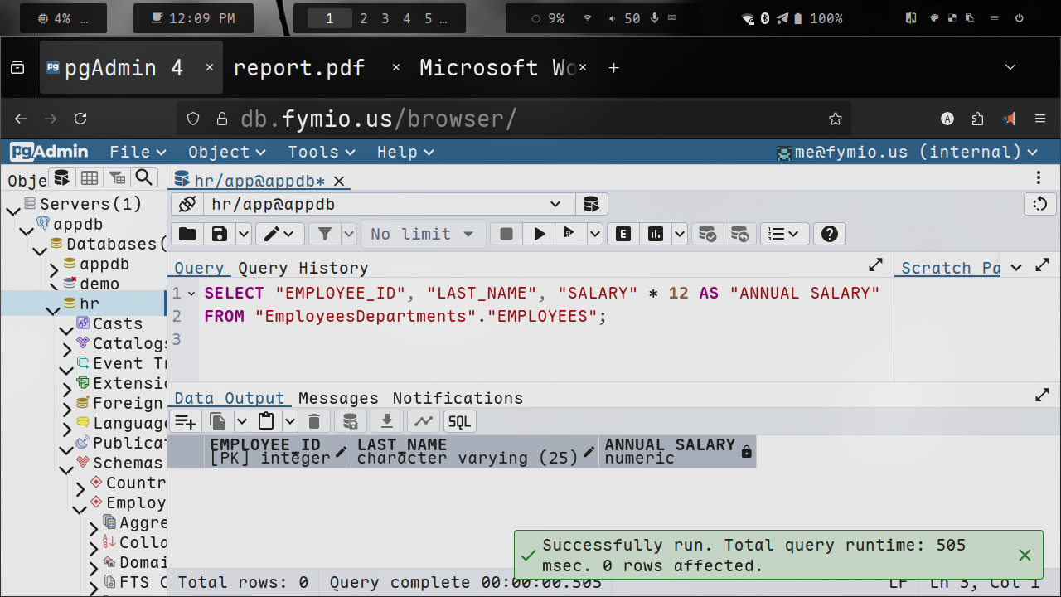The width and height of the screenshot is (1061, 597).
Task: Click the Graph Visualiser icon
Action: 424,421
